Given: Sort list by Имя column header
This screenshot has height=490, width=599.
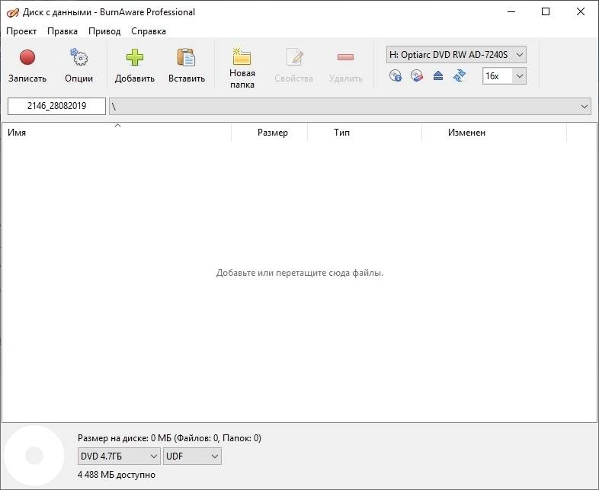Looking at the screenshot, I should [117, 133].
